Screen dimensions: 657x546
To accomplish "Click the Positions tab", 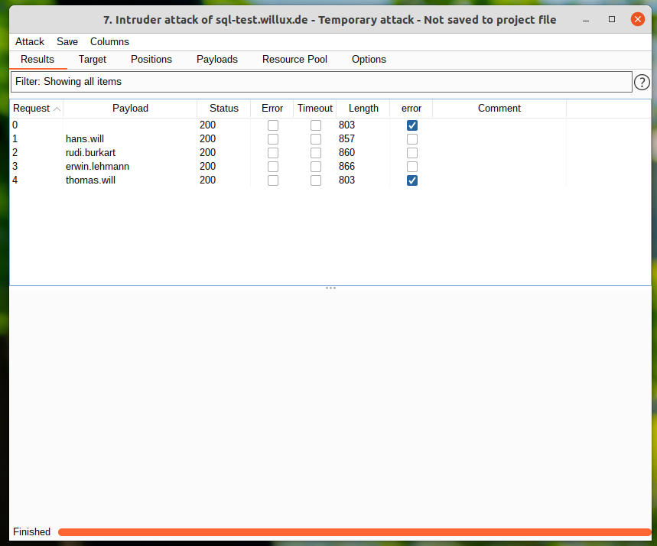I will pyautogui.click(x=151, y=59).
